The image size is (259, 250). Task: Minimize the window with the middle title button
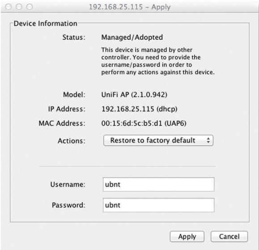coord(19,7)
